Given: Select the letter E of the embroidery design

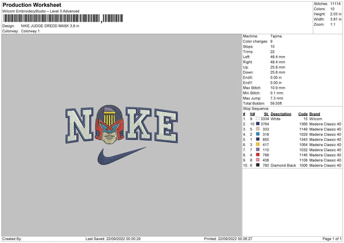Looking at the screenshot, I should tap(166, 126).
